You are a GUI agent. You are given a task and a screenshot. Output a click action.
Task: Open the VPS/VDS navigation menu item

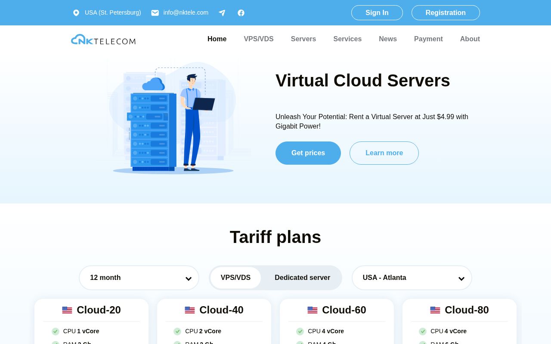tap(259, 39)
